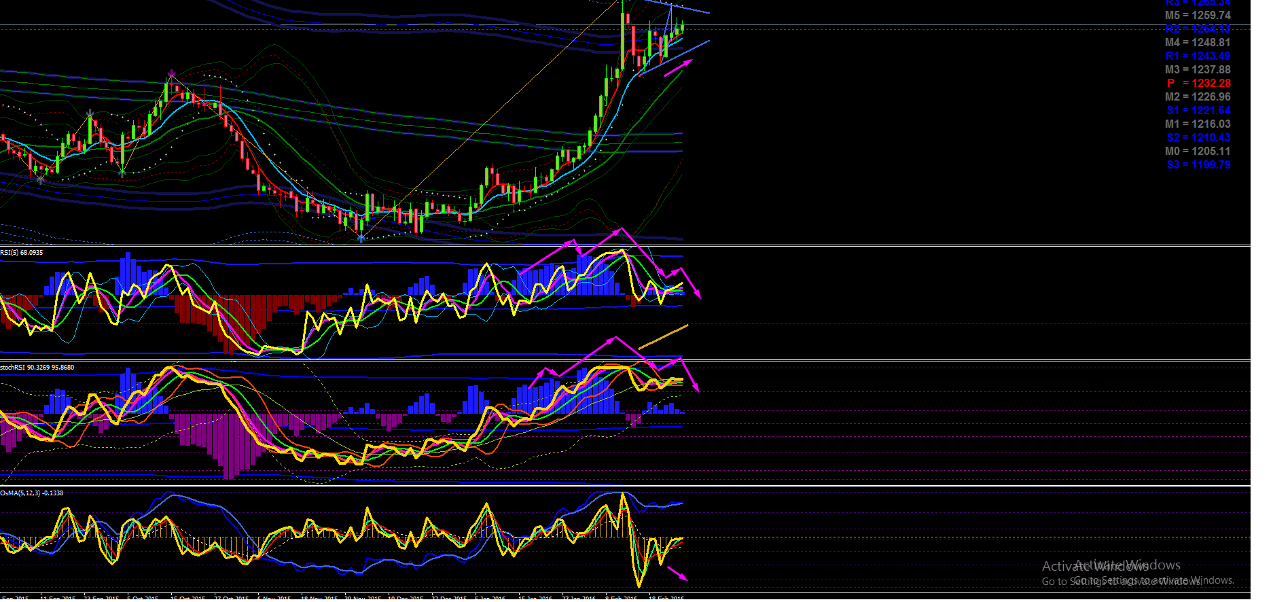Click the R2 = 1254.13 resistance label
This screenshot has height=602, width=1273.
point(1198,29)
